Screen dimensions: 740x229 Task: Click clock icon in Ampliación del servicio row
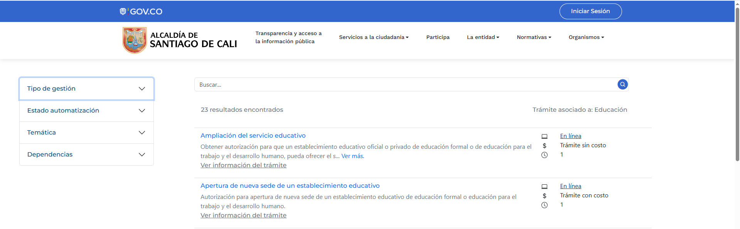(544, 155)
